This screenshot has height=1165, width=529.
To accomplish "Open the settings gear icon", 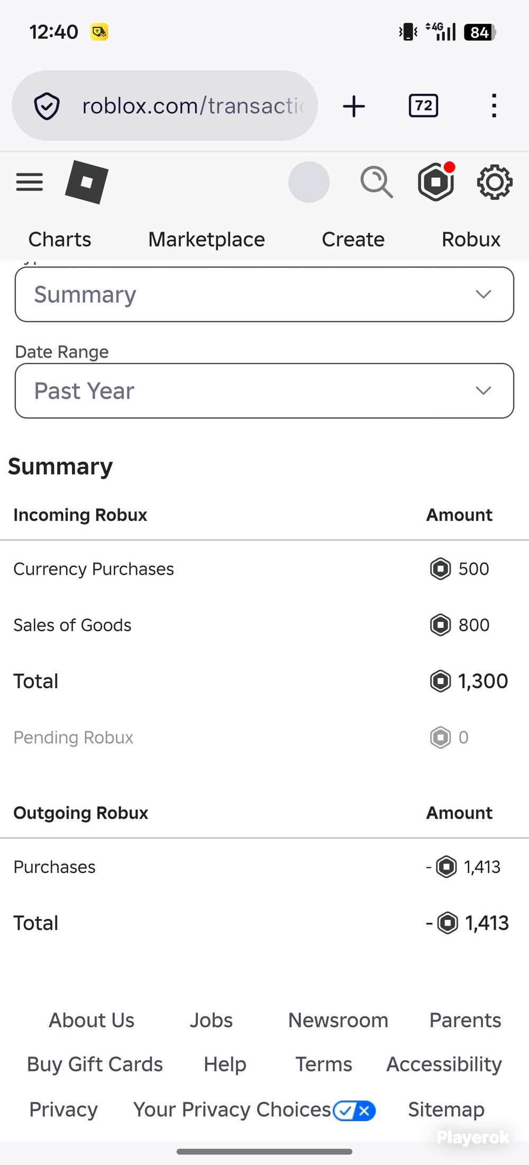I will point(495,182).
